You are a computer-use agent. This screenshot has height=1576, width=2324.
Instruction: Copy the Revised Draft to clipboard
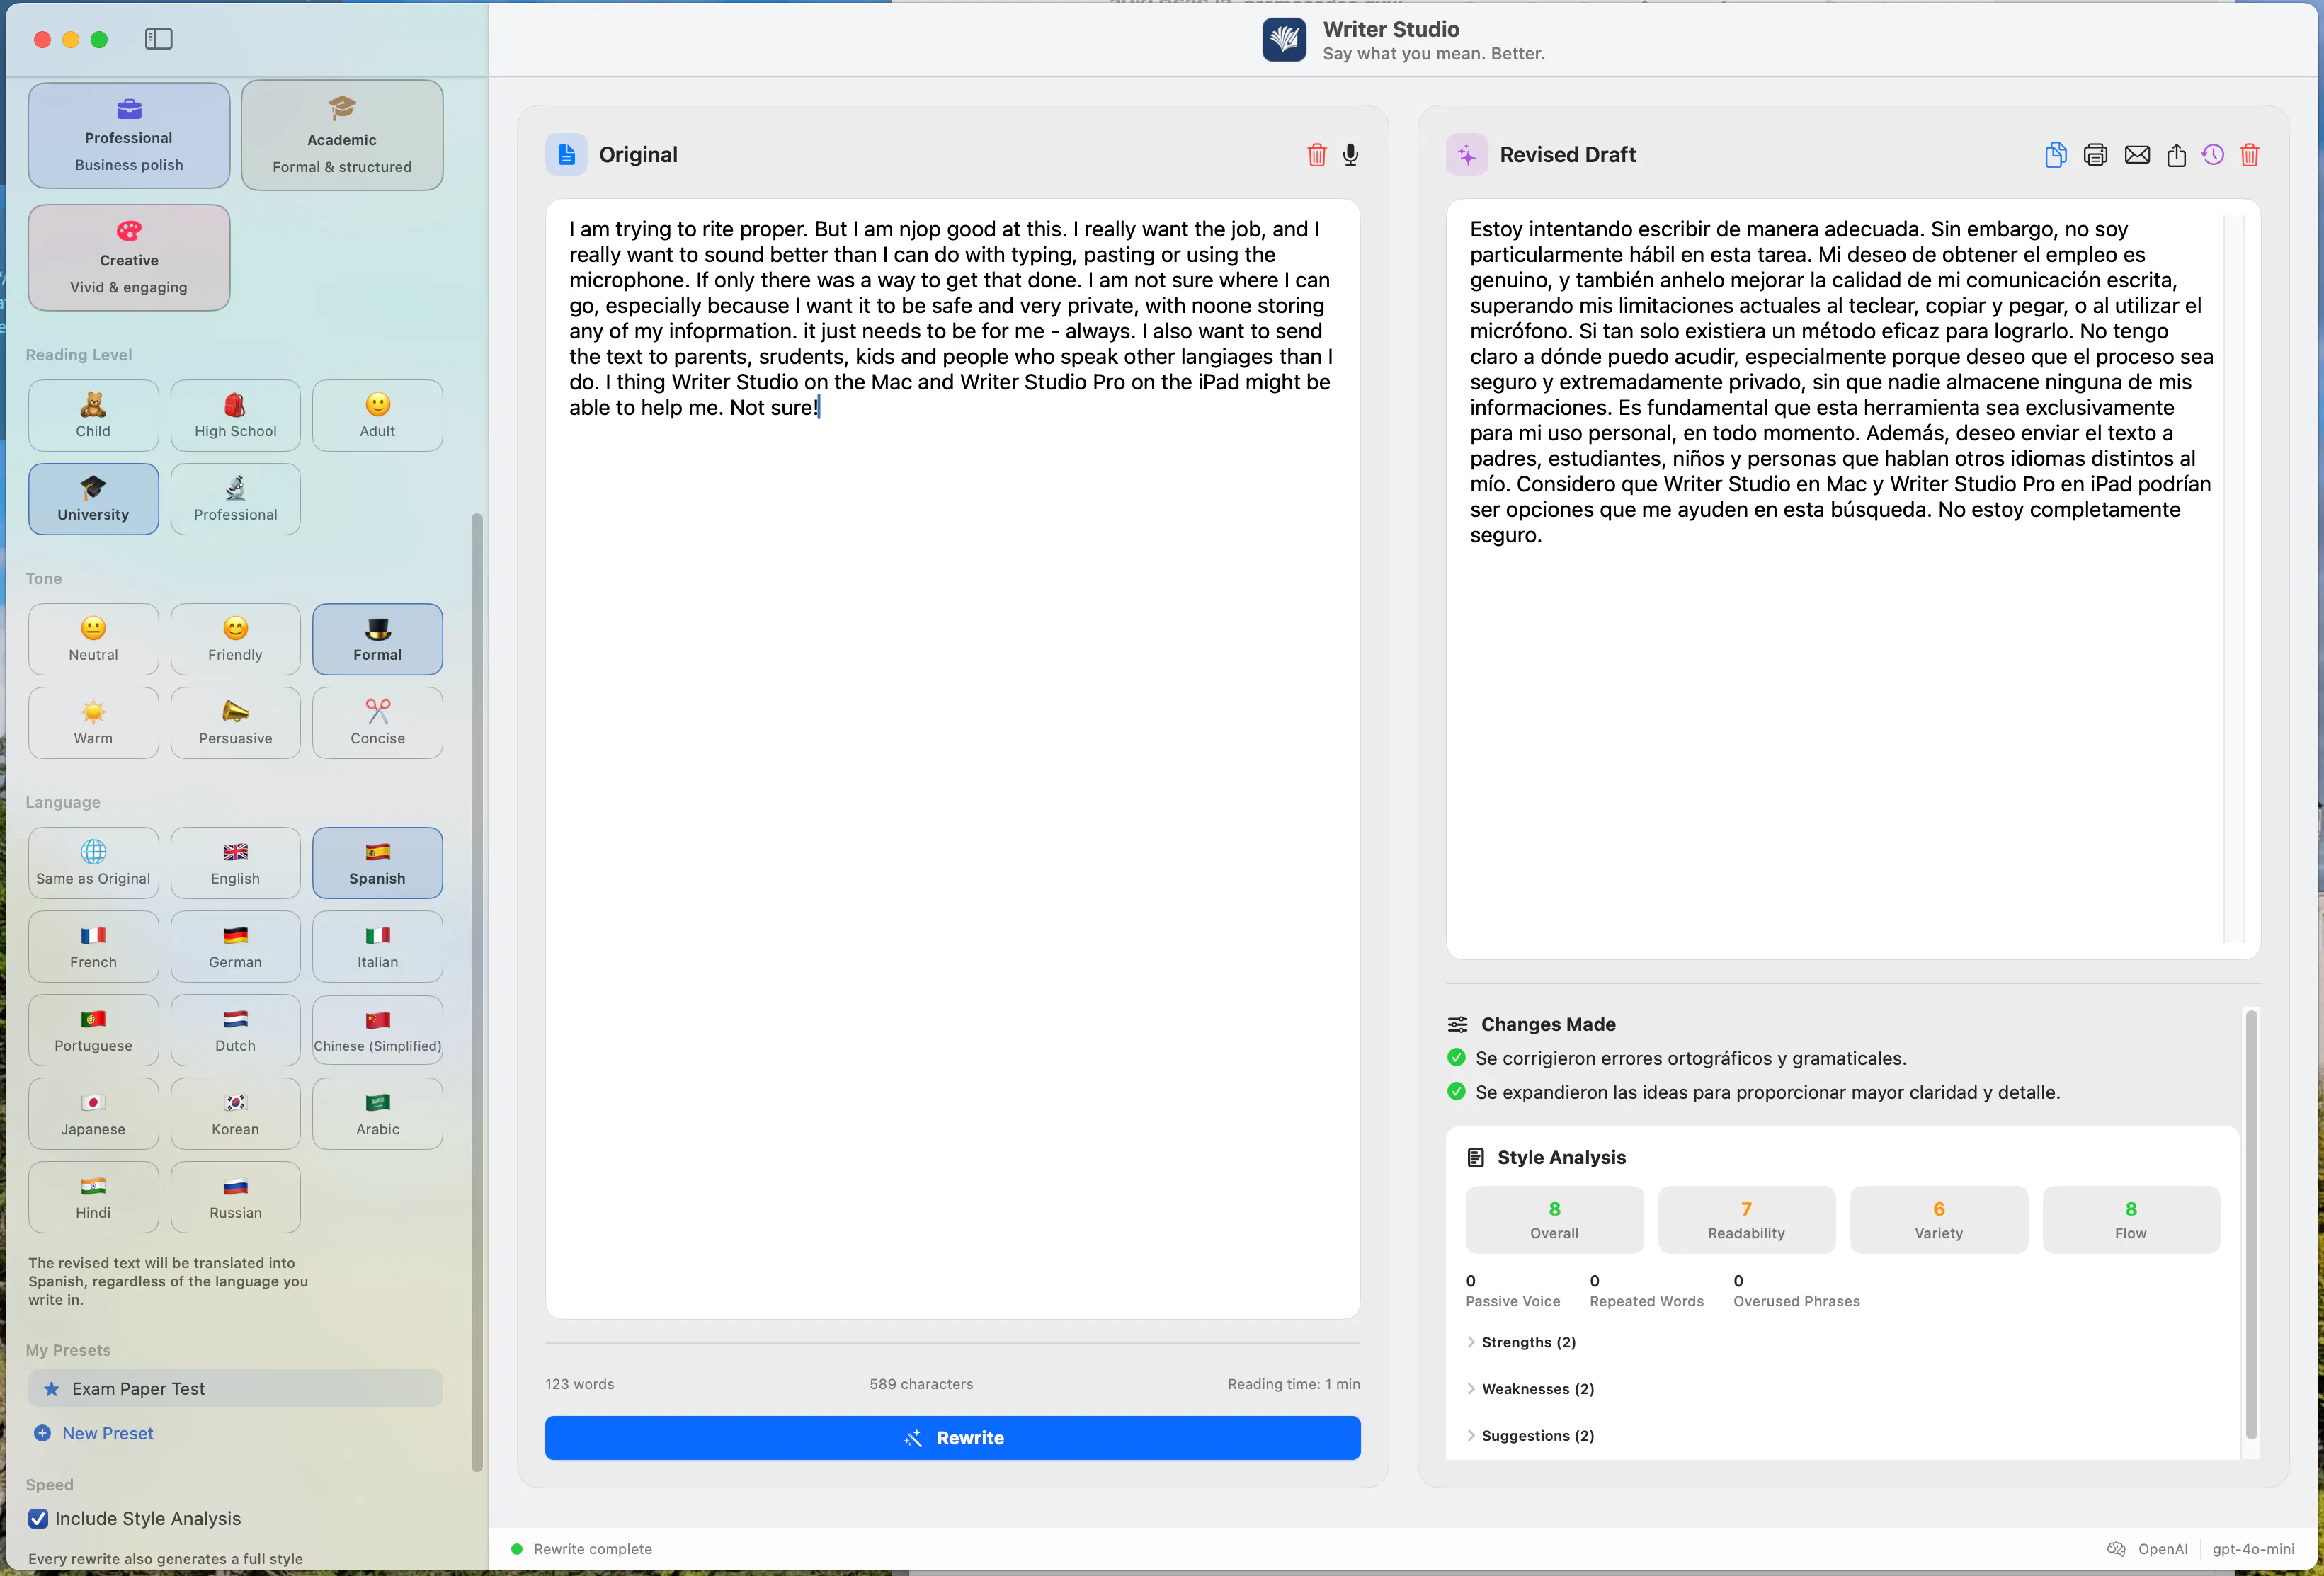click(2055, 155)
